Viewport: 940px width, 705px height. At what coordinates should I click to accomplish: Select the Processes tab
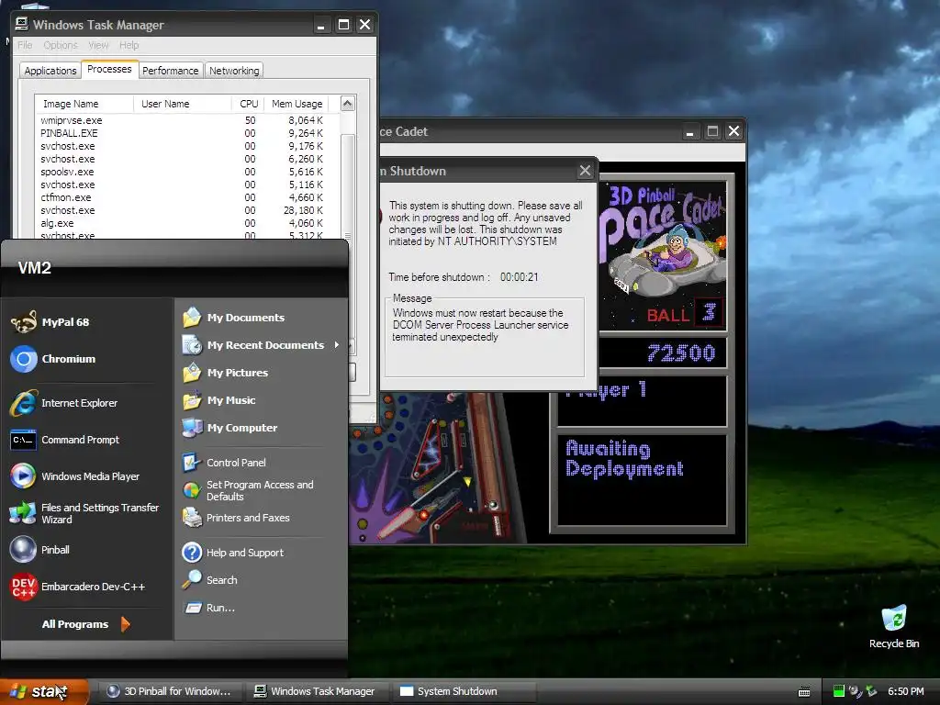[109, 69]
